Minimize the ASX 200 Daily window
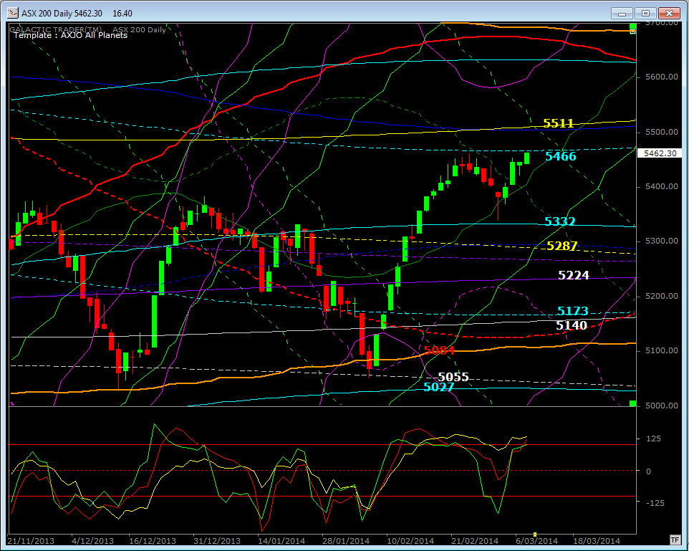Viewport: 689px width, 551px height. pyautogui.click(x=622, y=13)
